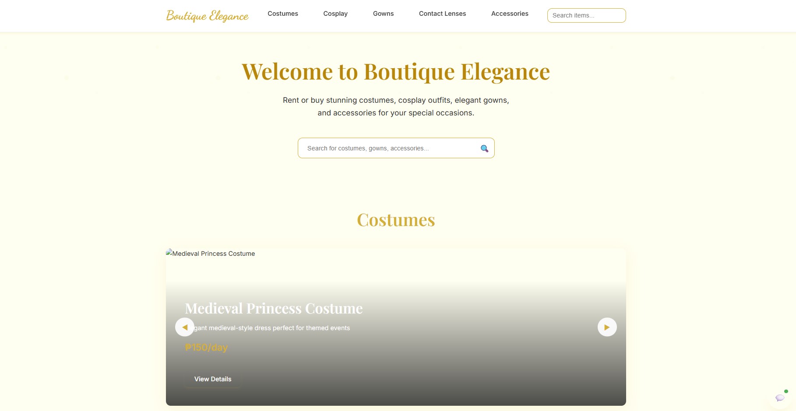Open the Contact Lenses category
The image size is (796, 411).
(x=442, y=14)
